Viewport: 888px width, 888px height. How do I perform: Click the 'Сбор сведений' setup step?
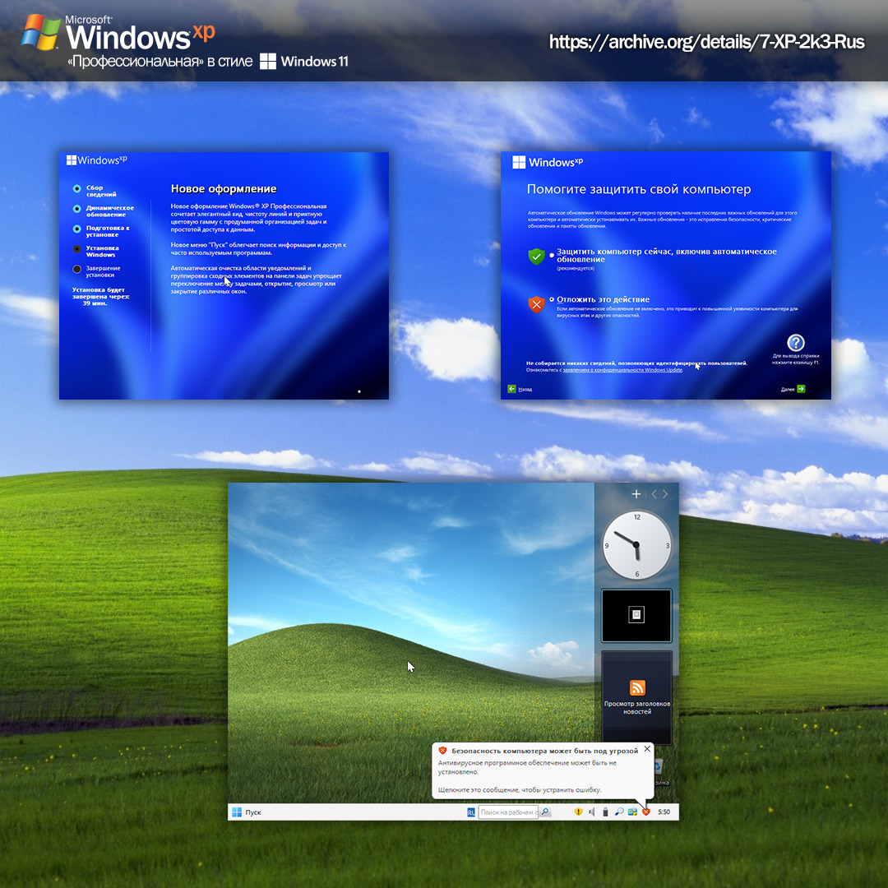pyautogui.click(x=95, y=191)
